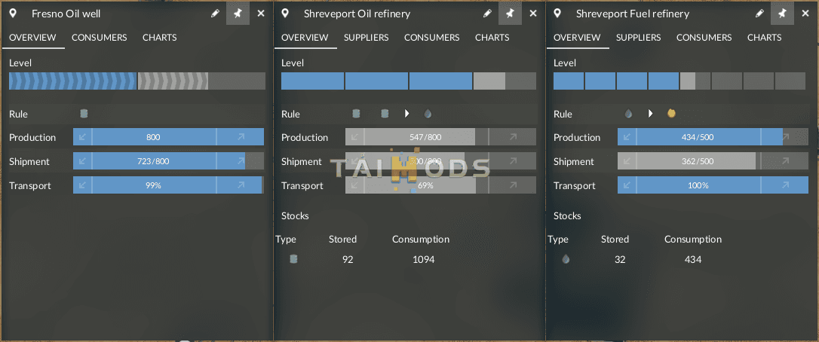Click Fuel refinery Shipment value 362/500
The width and height of the screenshot is (819, 342).
pyautogui.click(x=698, y=161)
